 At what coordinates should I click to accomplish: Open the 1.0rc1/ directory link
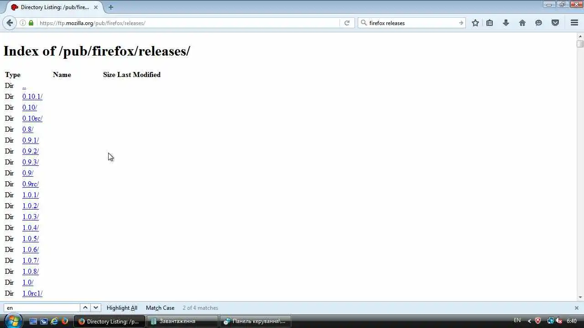[32, 293]
